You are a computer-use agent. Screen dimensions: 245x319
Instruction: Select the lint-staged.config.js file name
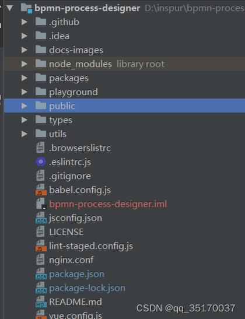[x=91, y=246]
